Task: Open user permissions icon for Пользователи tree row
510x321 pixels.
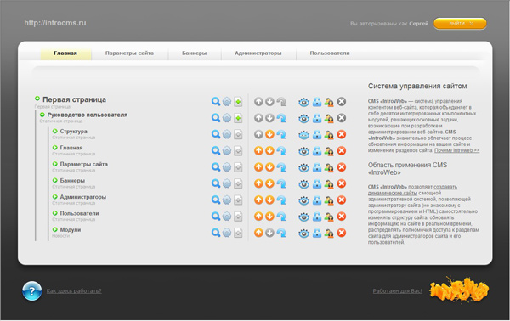Action: [329, 217]
